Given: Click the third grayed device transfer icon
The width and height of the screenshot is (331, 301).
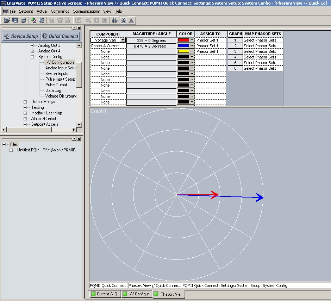Looking at the screenshot, I should pos(68,20).
